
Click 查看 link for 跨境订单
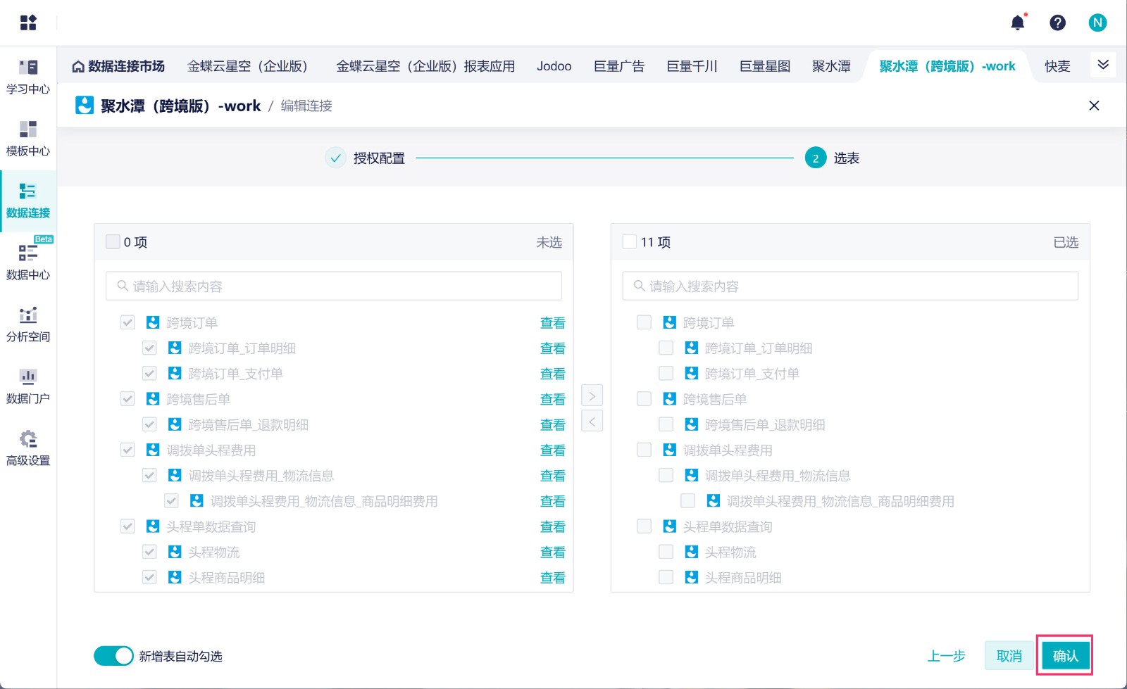point(552,322)
